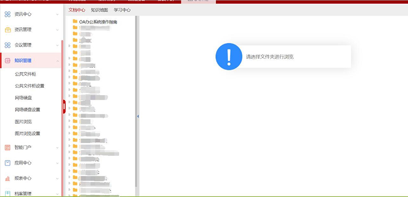Expand the 智能门户 menu chevron
This screenshot has height=197, width=408.
point(58,148)
